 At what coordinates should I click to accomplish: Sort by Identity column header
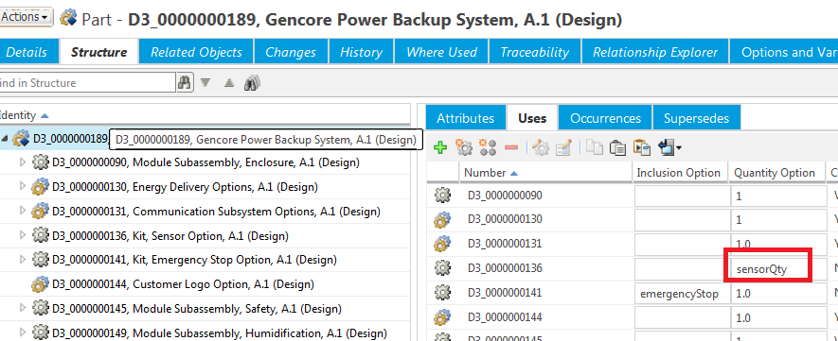pos(19,115)
